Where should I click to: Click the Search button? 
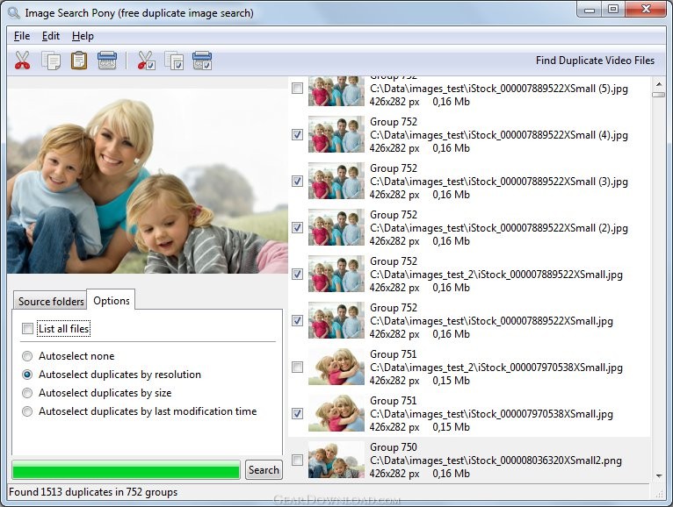(x=264, y=469)
